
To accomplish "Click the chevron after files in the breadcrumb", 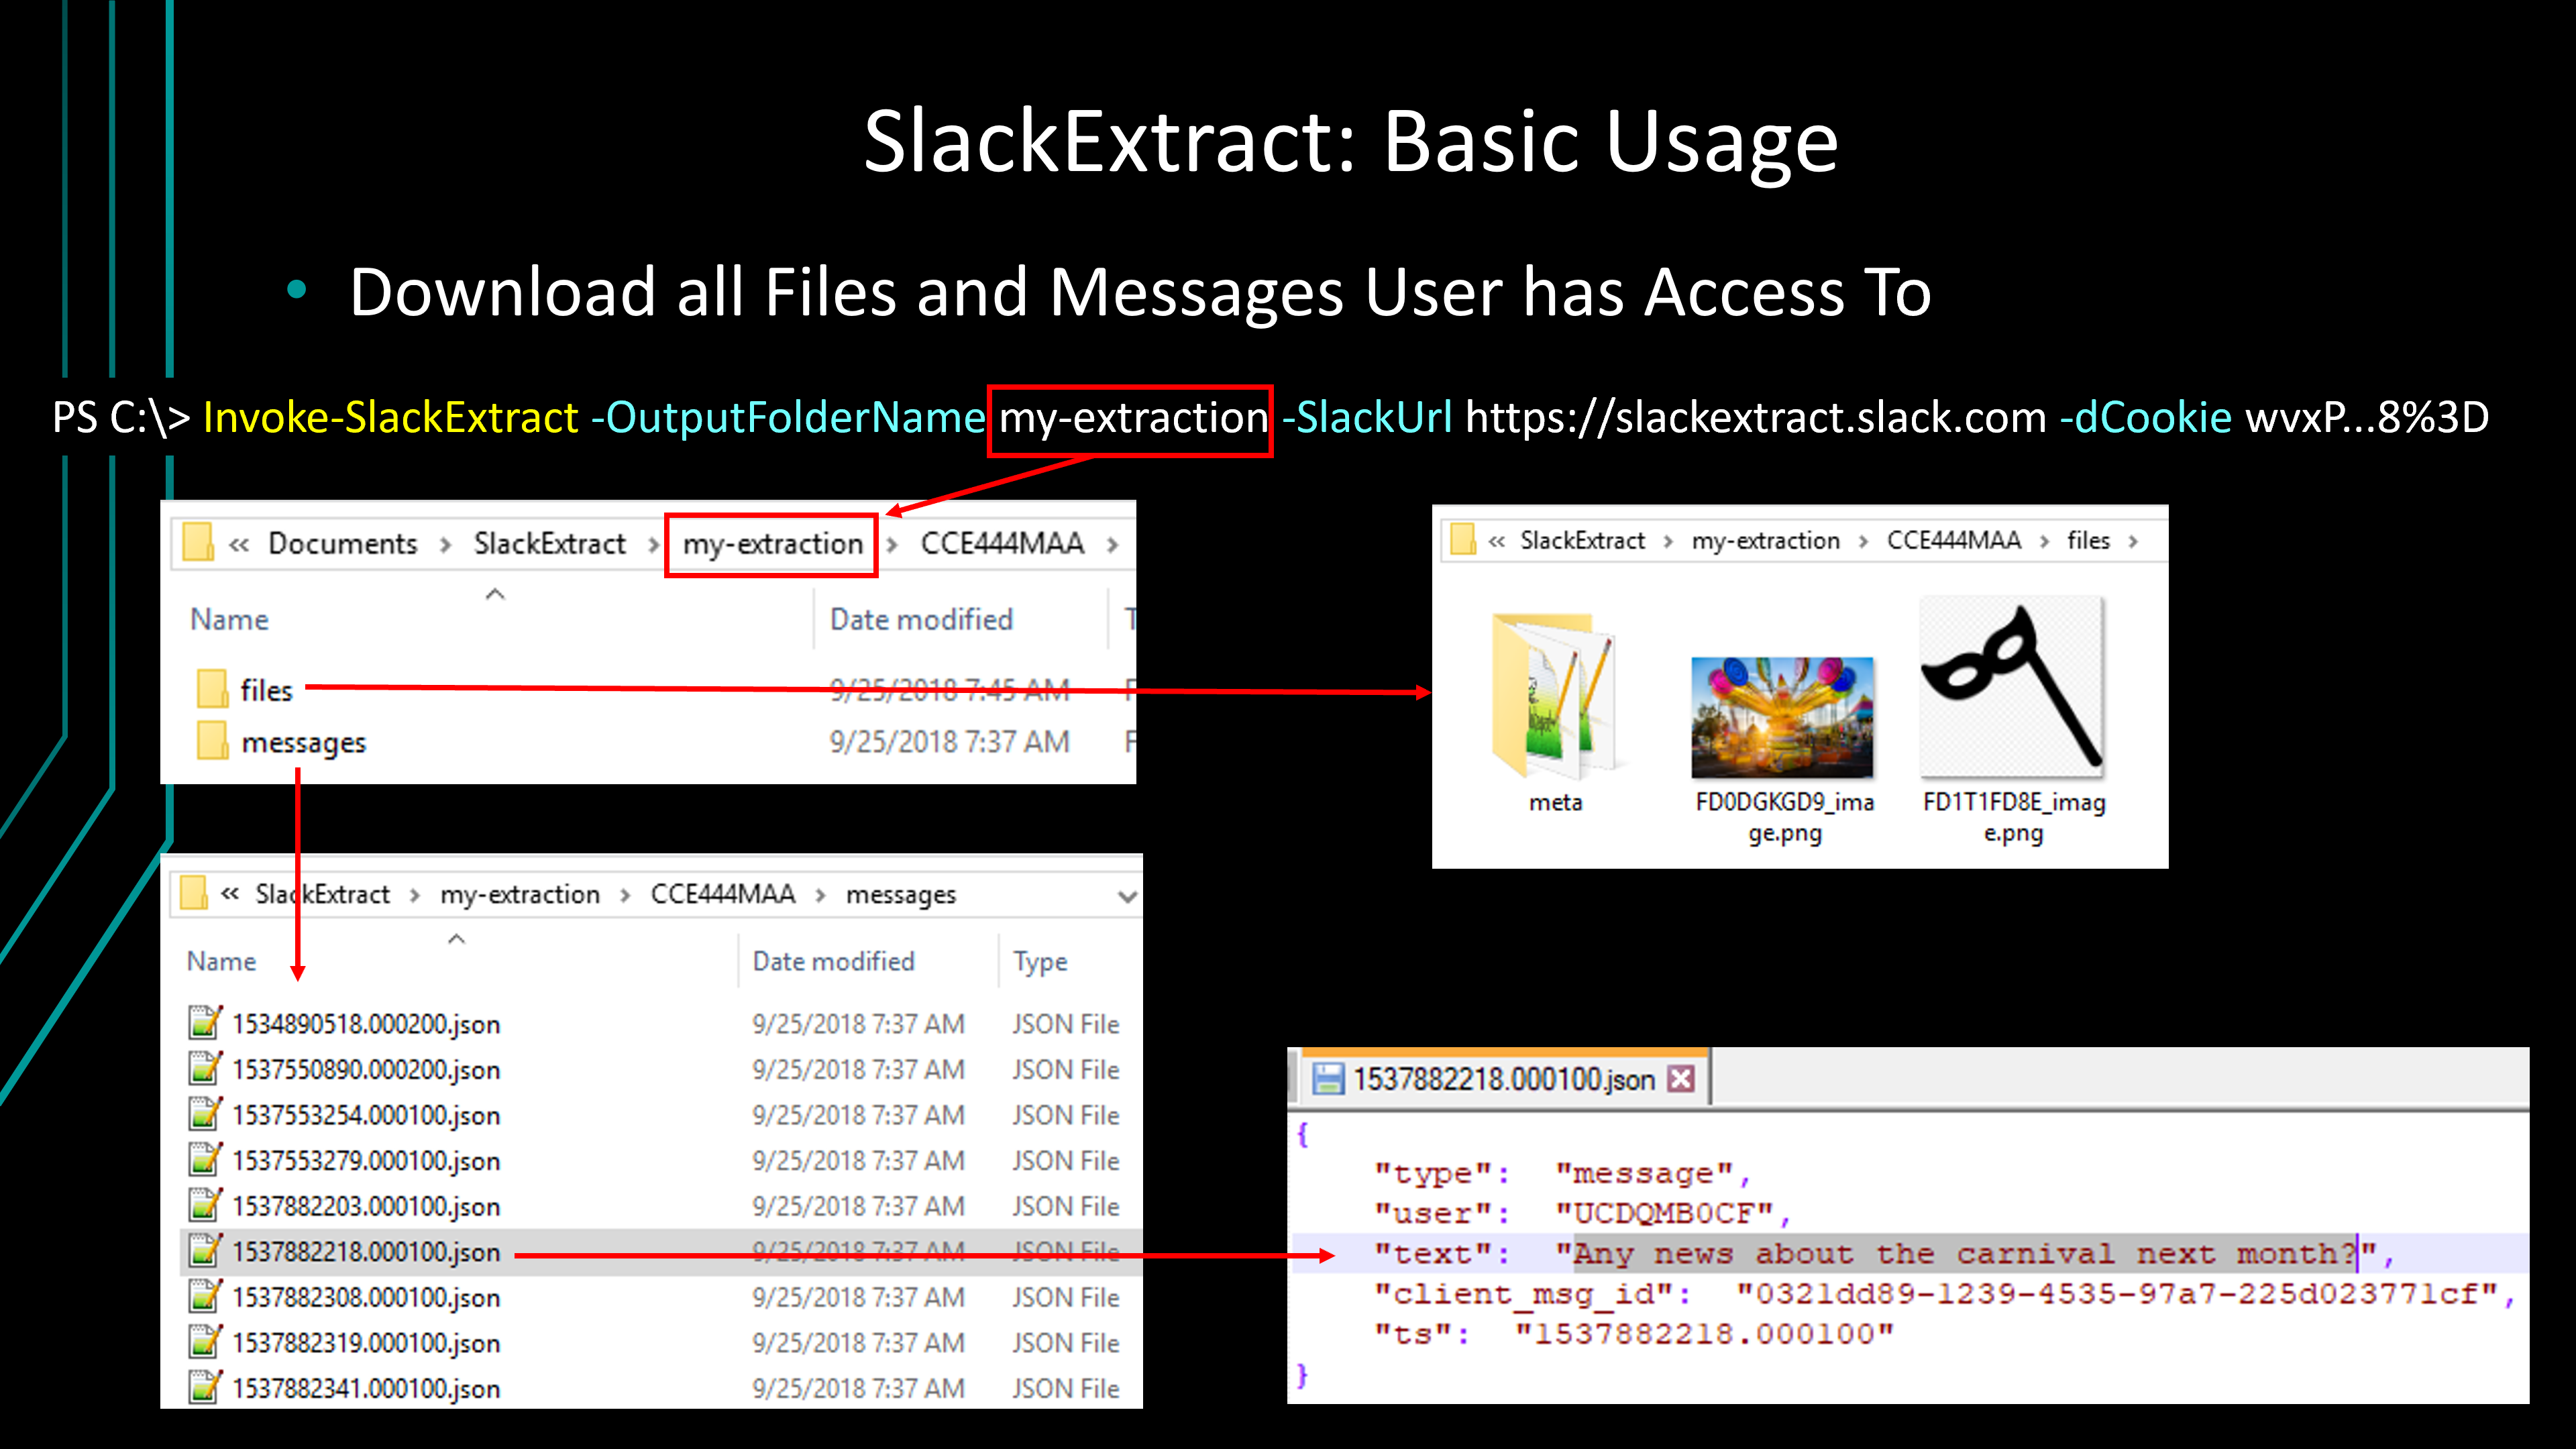I will click(2133, 541).
